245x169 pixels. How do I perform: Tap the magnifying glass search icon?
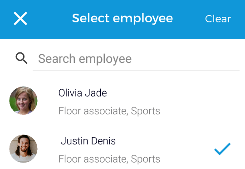pyautogui.click(x=21, y=58)
